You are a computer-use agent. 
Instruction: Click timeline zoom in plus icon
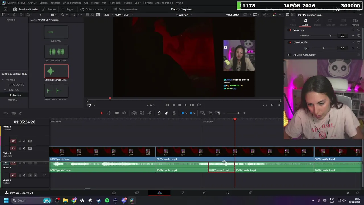[x=244, y=113]
